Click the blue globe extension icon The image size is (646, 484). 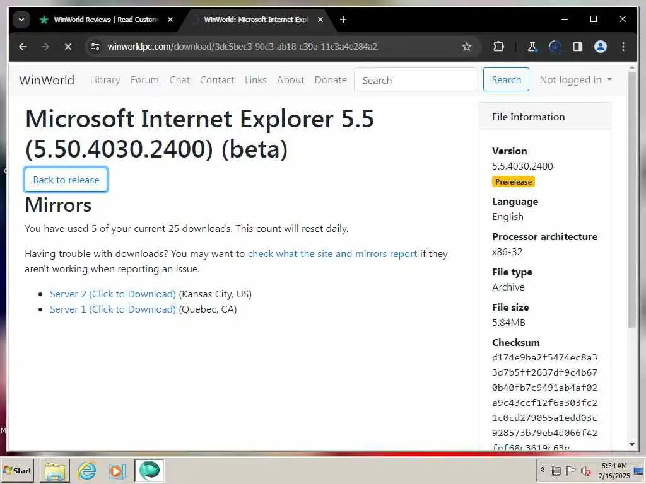tap(555, 47)
